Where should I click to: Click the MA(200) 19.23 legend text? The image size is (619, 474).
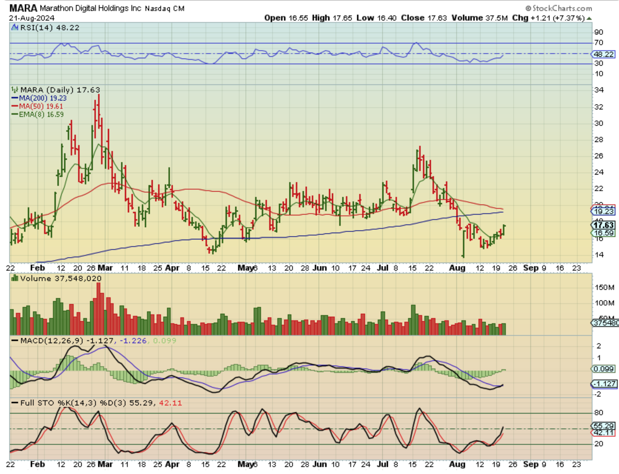43,98
